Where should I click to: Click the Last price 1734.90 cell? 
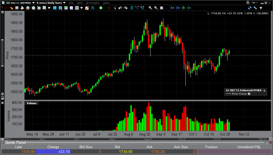coord(19,152)
